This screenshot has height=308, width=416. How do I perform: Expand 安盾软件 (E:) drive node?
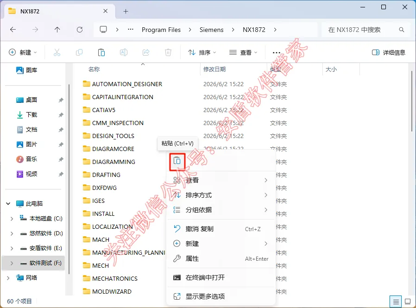[x=12, y=248]
